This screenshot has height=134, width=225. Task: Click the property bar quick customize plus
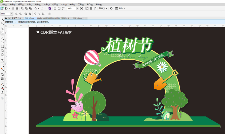pos(49,14)
